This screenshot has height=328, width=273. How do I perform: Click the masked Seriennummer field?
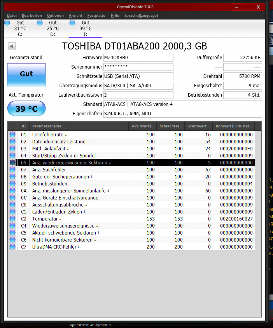coord(138,67)
